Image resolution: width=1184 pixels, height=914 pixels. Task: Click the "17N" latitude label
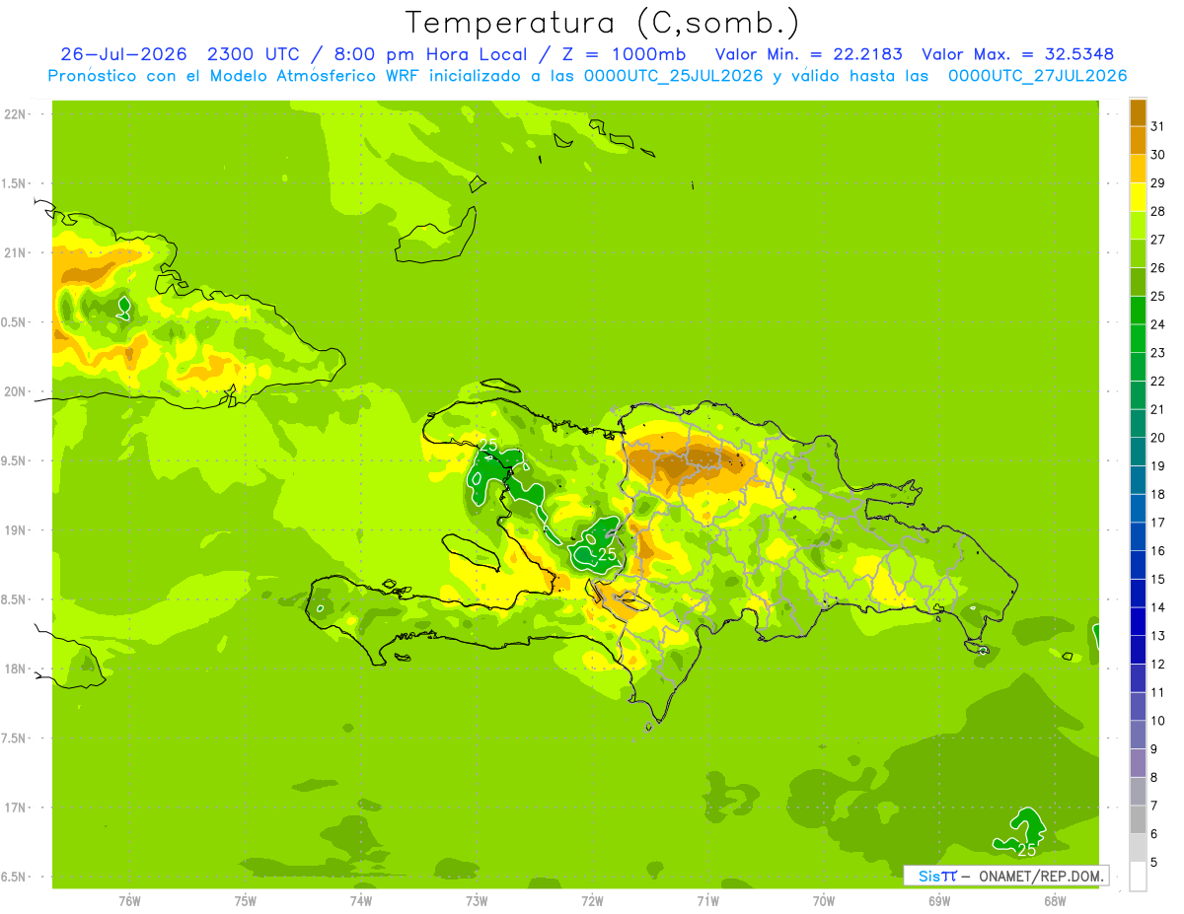[15, 808]
